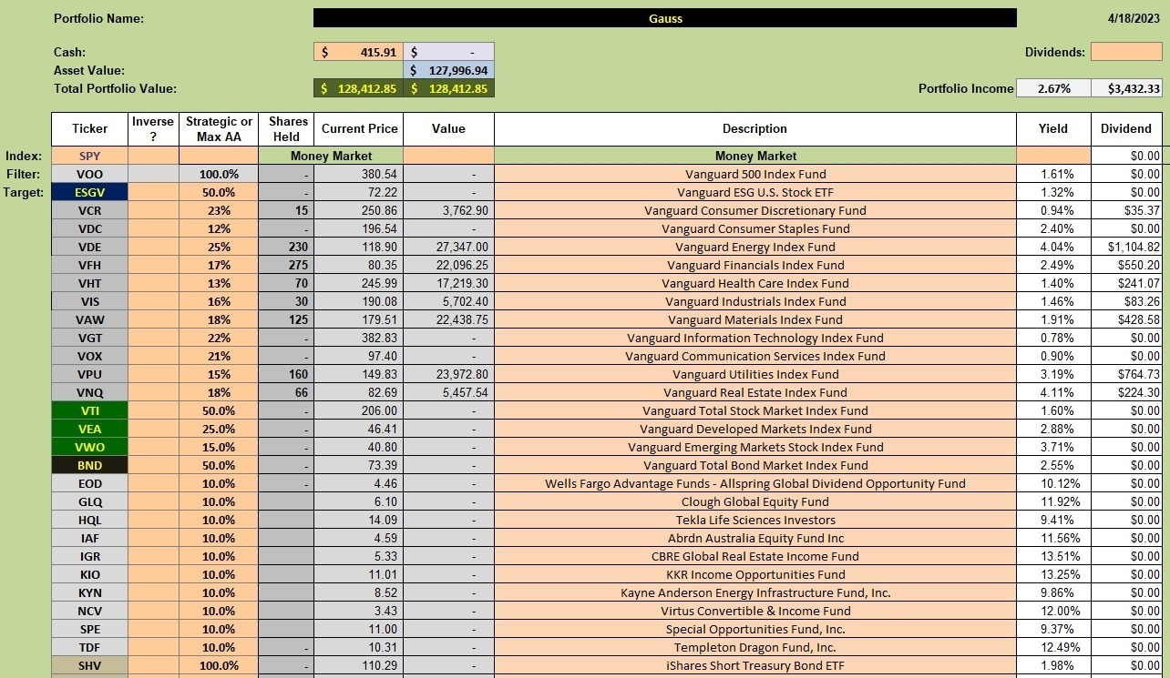The image size is (1170, 678).
Task: Click the VCR value cell 3,762.90
Action: coord(448,210)
